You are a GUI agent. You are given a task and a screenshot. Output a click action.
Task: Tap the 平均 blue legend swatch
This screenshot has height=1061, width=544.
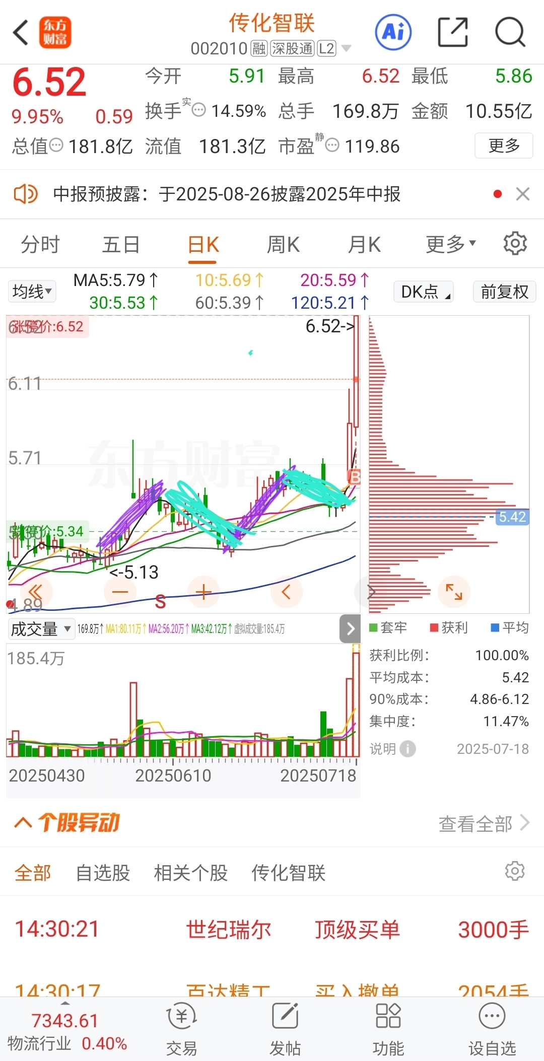tap(495, 627)
